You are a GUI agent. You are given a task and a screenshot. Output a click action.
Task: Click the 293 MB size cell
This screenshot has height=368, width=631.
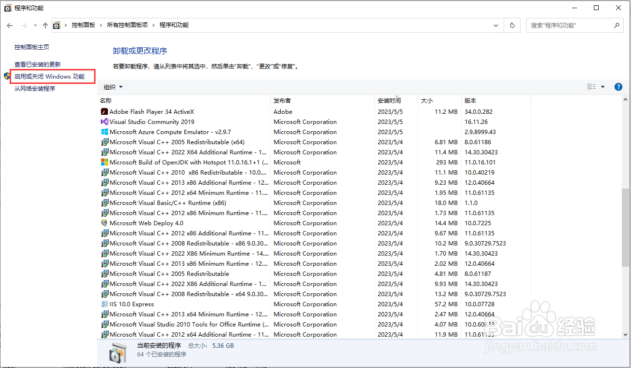pos(446,162)
